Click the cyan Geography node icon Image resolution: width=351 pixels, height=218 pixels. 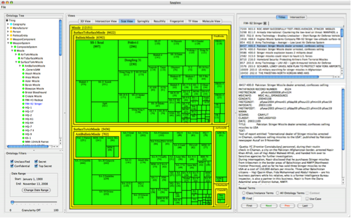pos(11,24)
